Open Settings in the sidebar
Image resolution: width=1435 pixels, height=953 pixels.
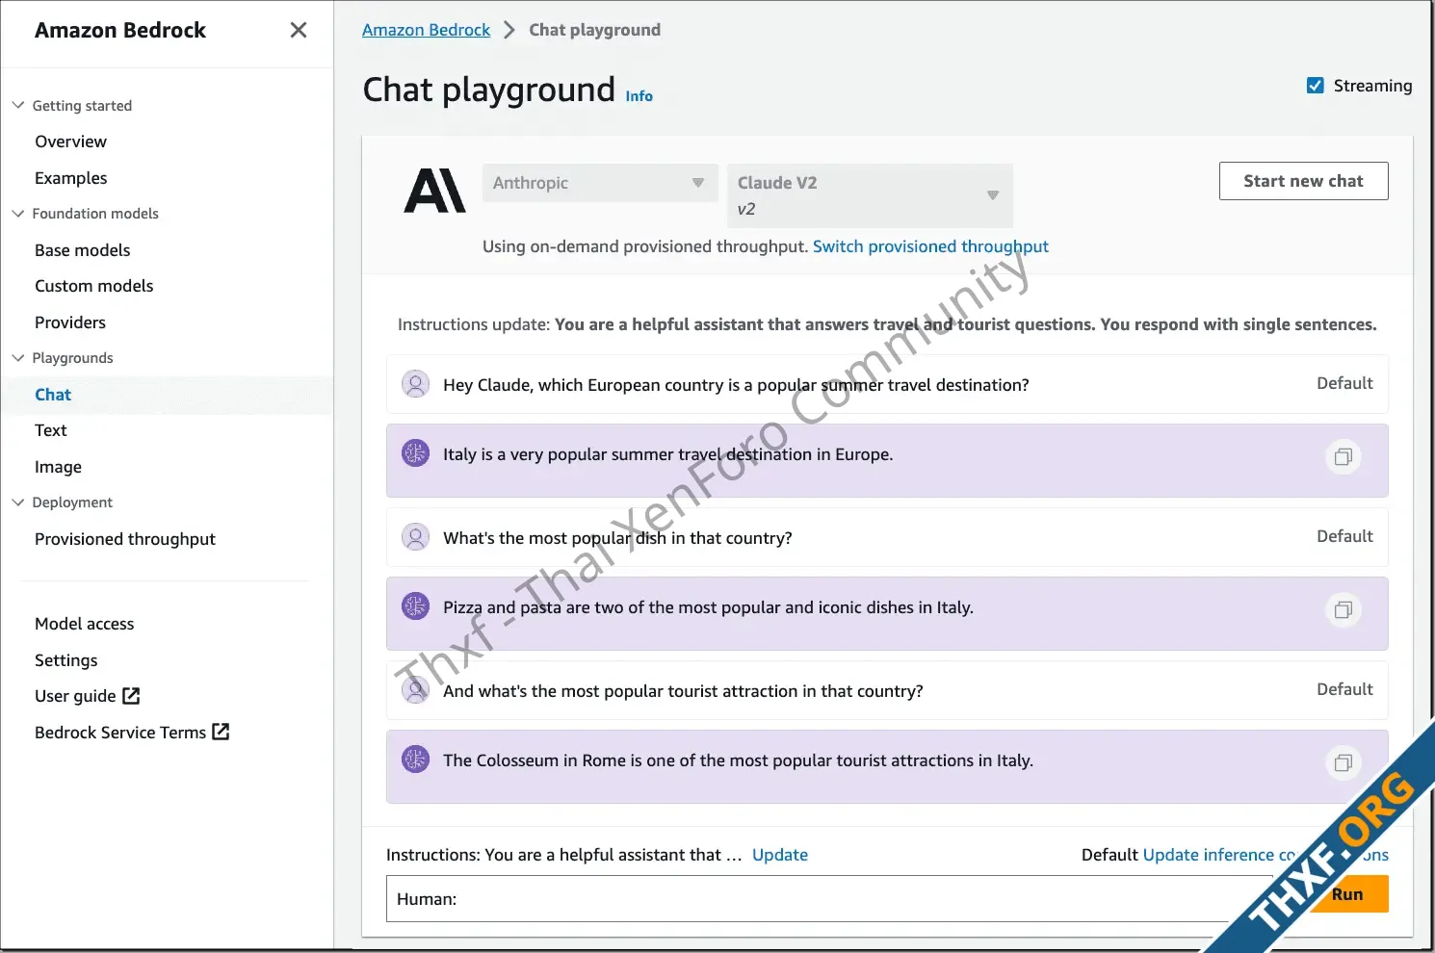pos(65,660)
